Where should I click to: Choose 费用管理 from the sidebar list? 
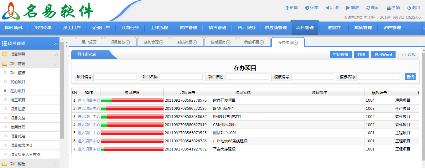(18, 127)
